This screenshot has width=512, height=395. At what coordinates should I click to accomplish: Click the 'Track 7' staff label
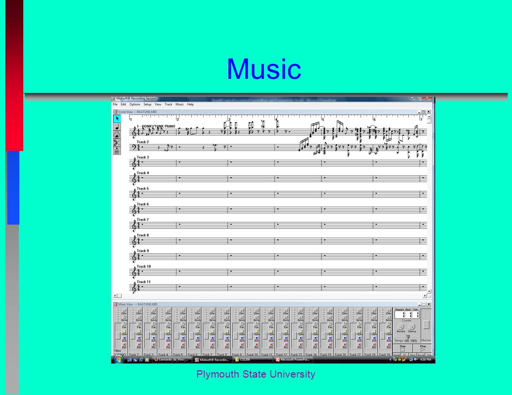point(143,220)
